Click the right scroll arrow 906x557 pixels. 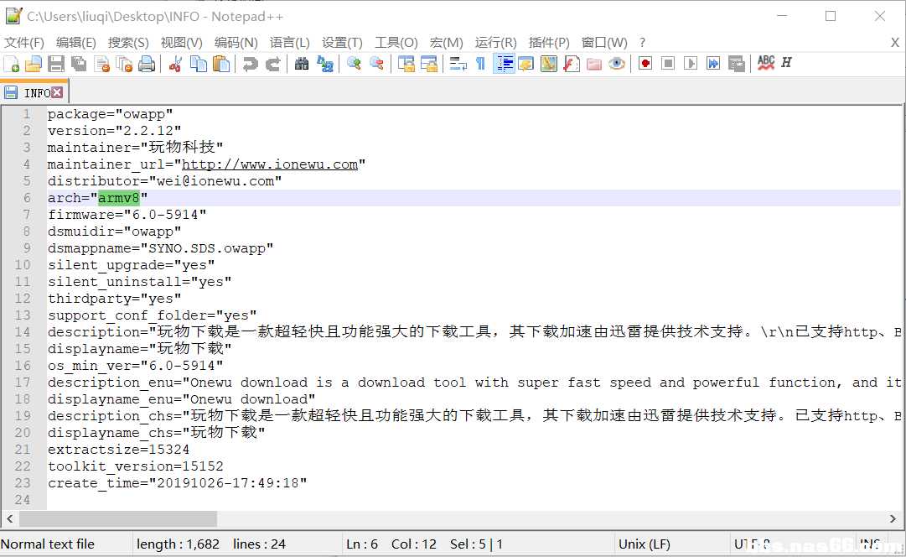tap(893, 518)
